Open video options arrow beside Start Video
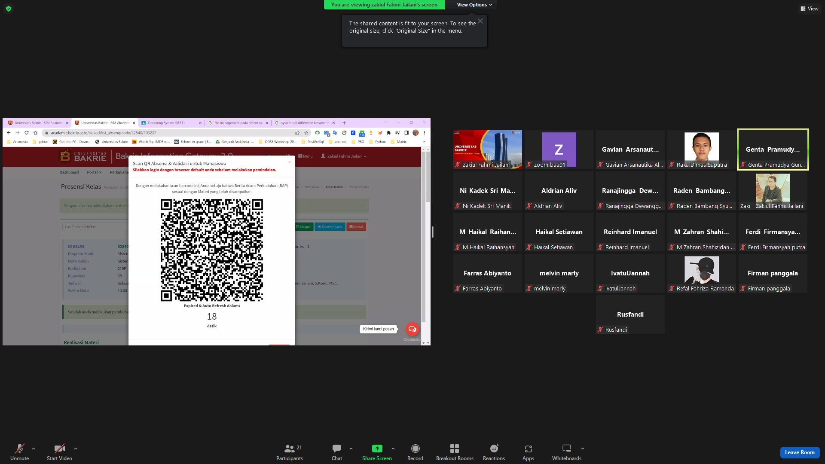The height and width of the screenshot is (464, 825). (x=76, y=449)
